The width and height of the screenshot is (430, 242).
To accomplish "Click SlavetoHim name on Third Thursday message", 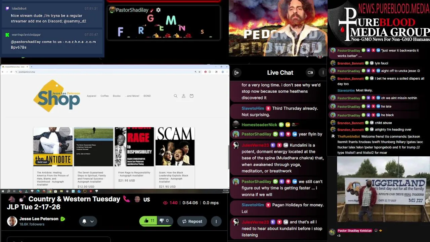I will (x=253, y=109).
